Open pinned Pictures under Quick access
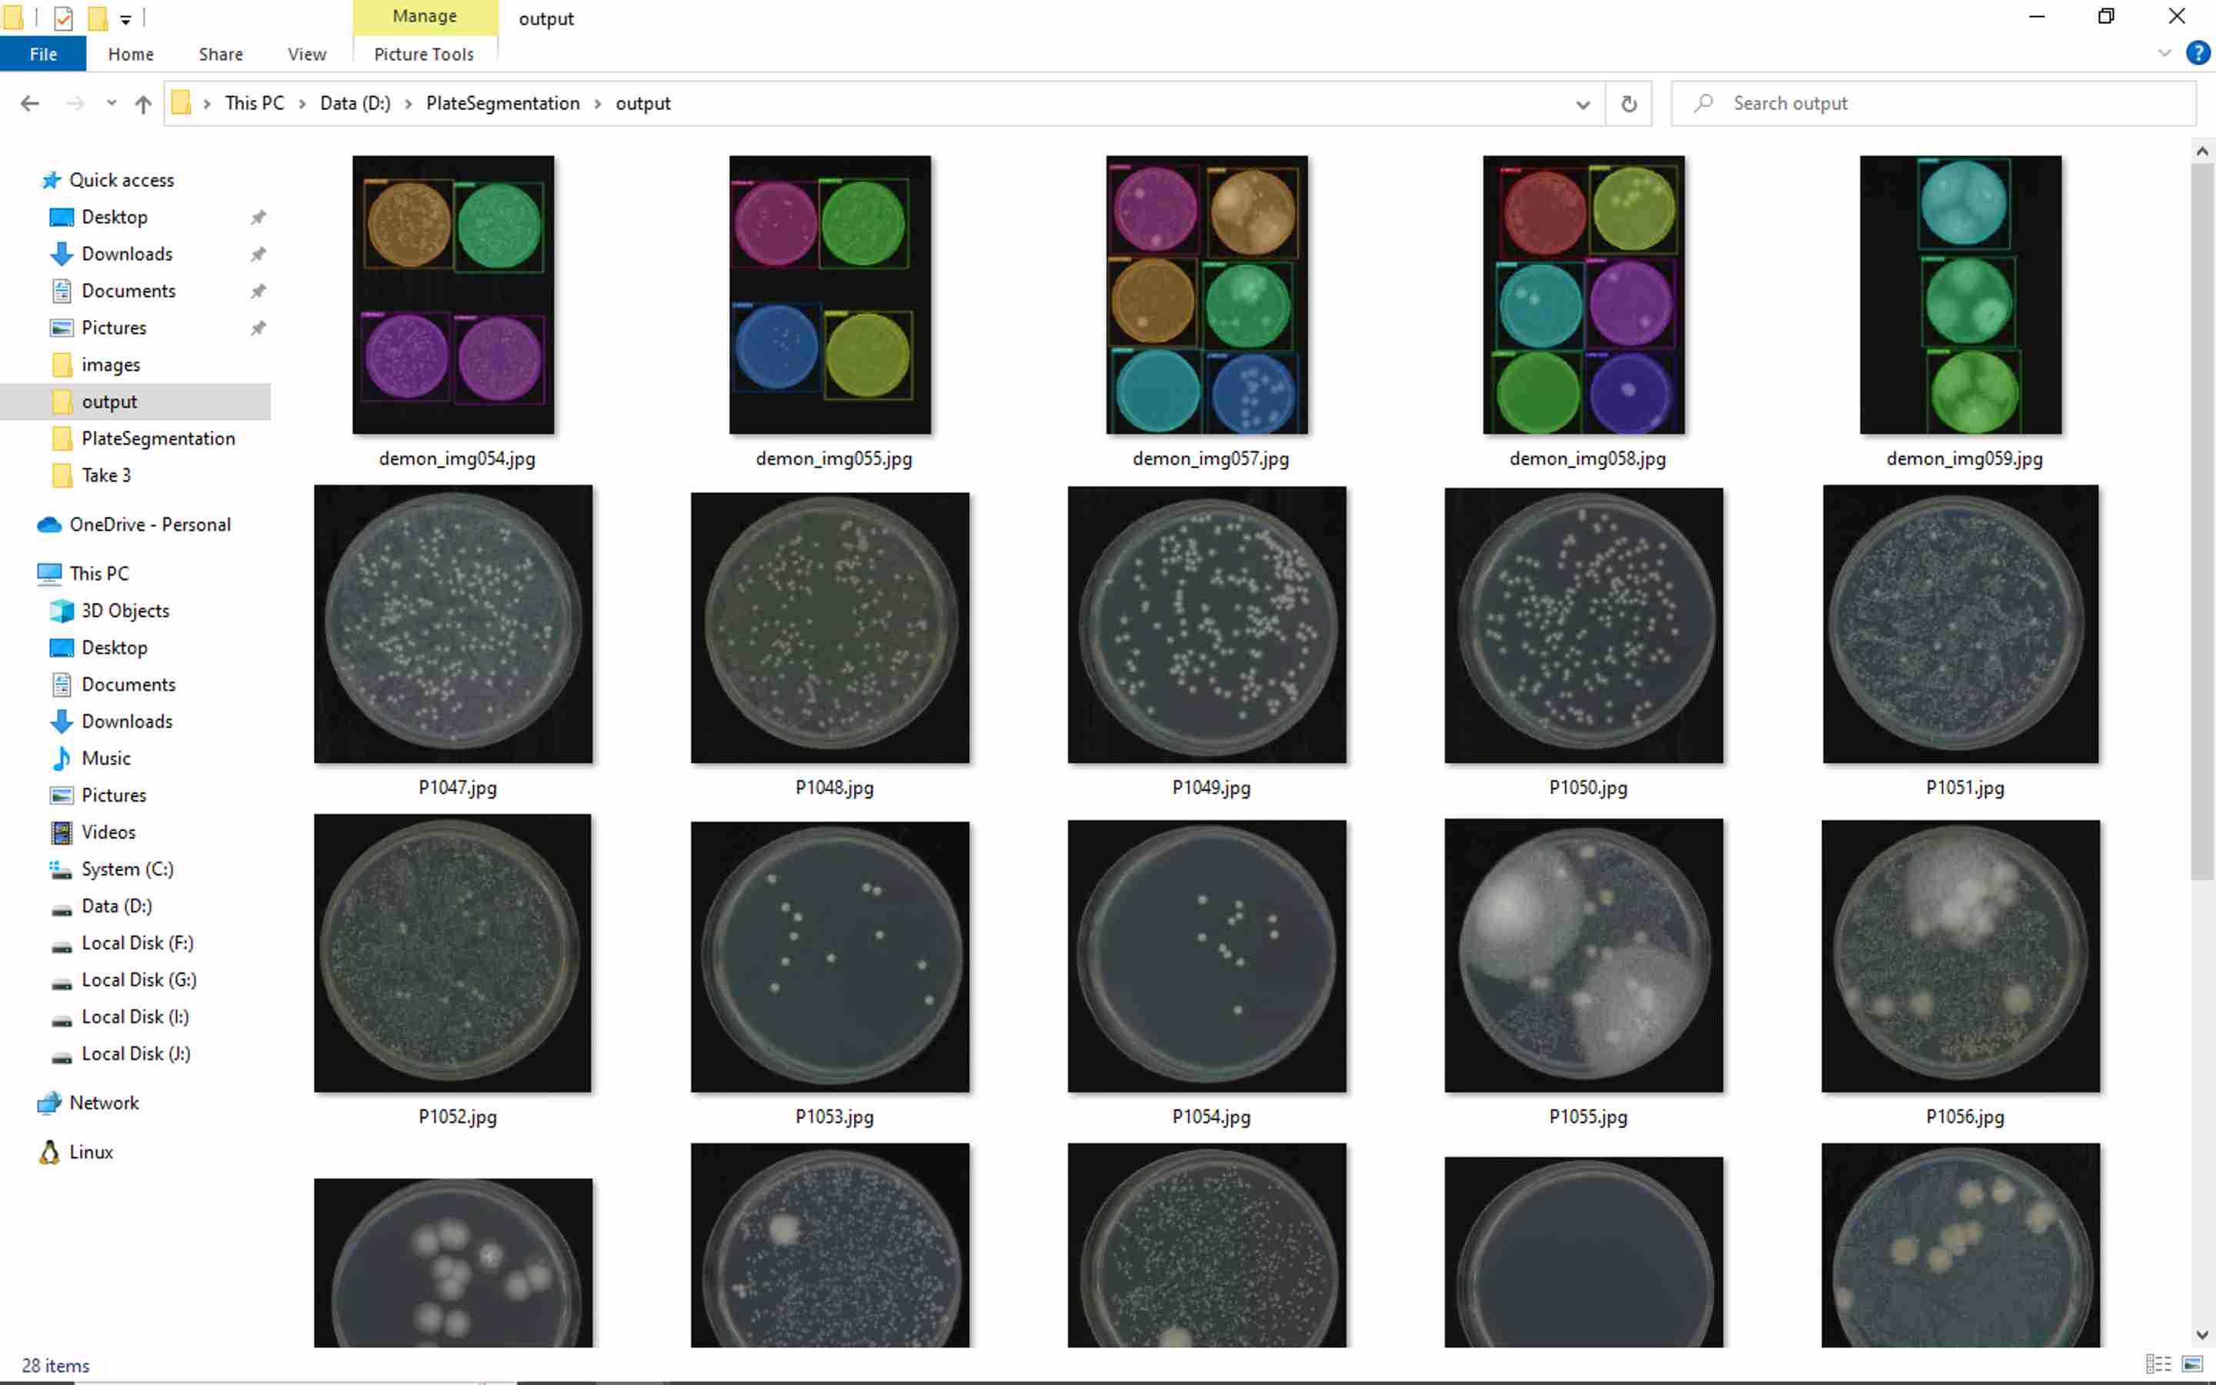2216x1385 pixels. tap(114, 327)
